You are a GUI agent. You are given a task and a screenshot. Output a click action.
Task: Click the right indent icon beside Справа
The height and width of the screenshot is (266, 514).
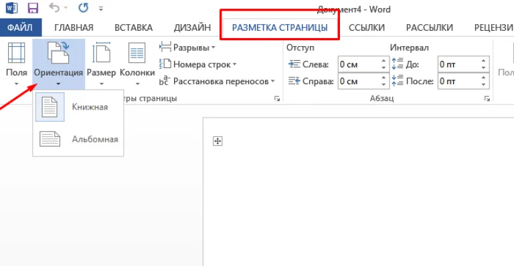[294, 81]
